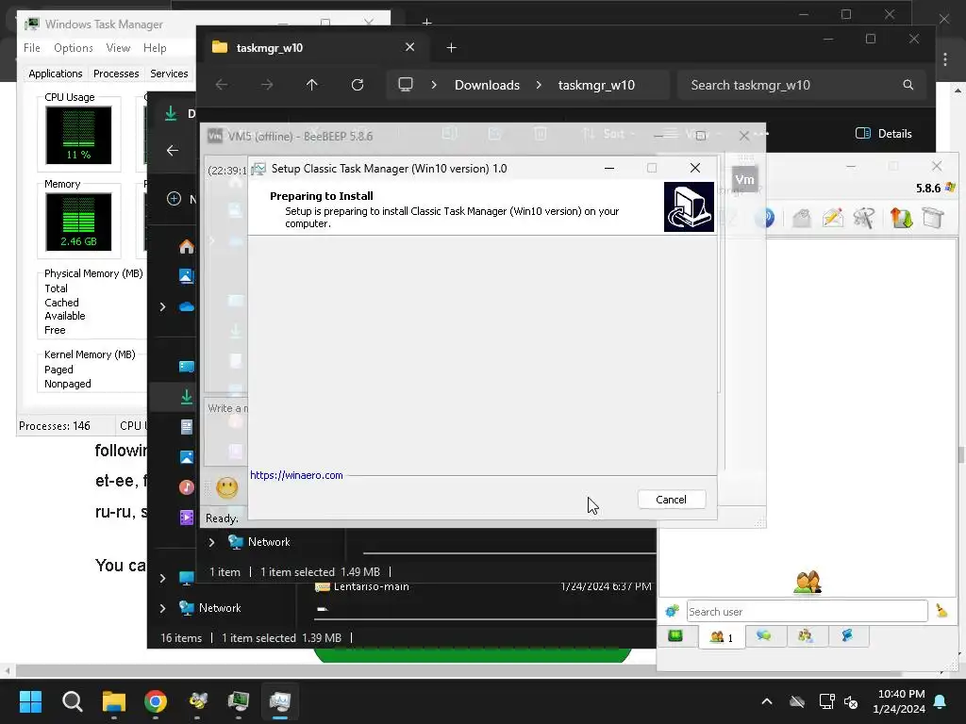This screenshot has height=724, width=966.
Task: Select taskmgr_w10 in the address breadcrumb
Action: [x=596, y=85]
